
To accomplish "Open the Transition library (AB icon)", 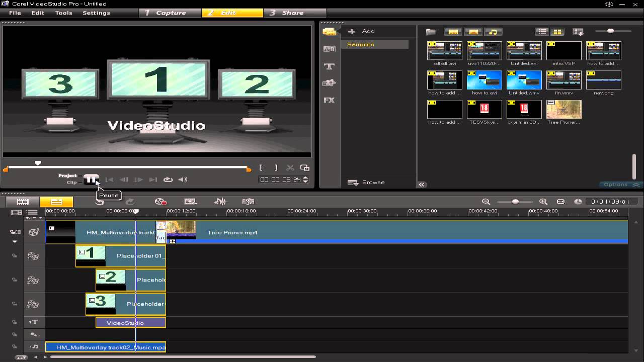I will coord(329,49).
